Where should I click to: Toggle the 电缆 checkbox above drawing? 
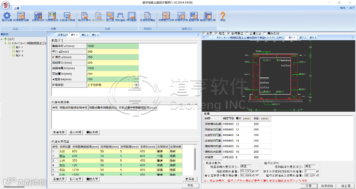[216, 33]
